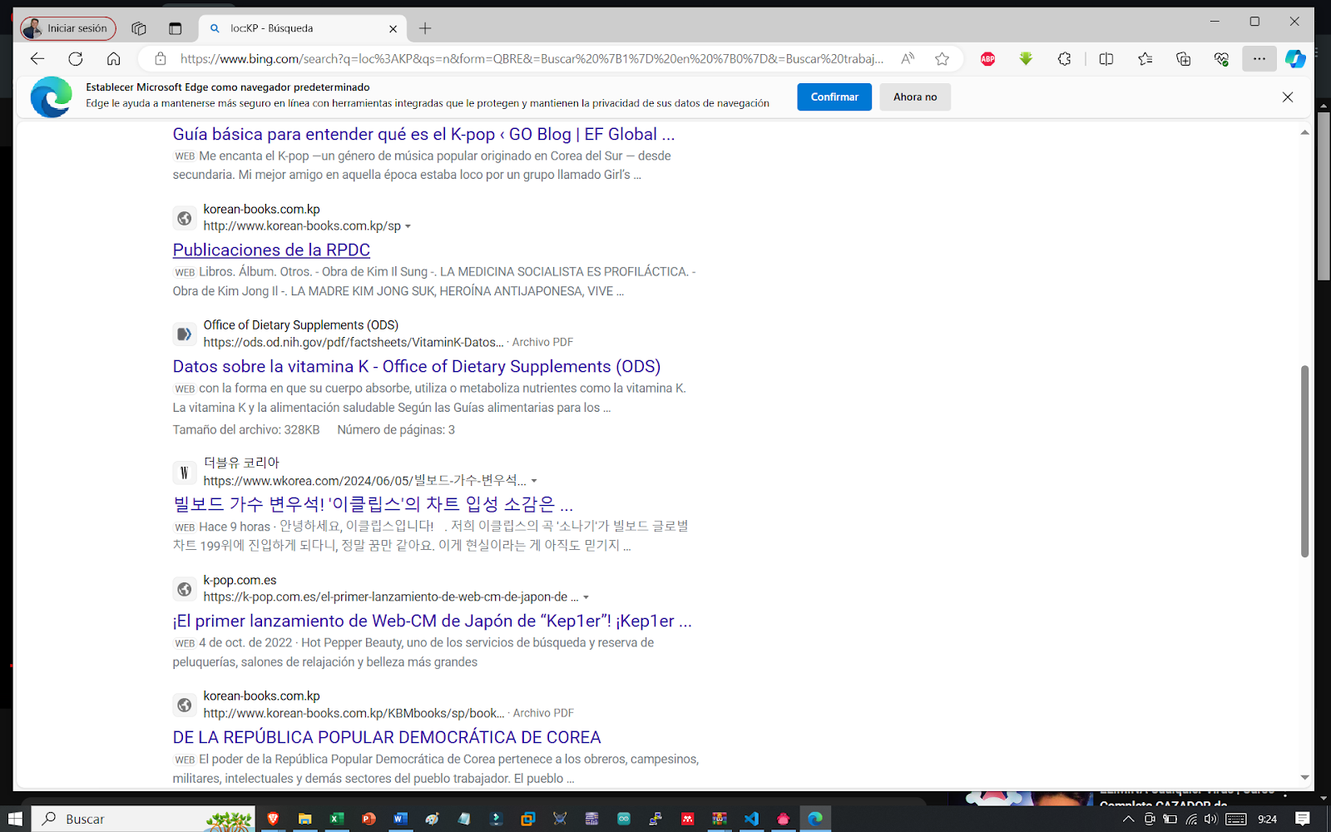Open the Guía básica K-pop result
The width and height of the screenshot is (1331, 832).
tap(423, 134)
